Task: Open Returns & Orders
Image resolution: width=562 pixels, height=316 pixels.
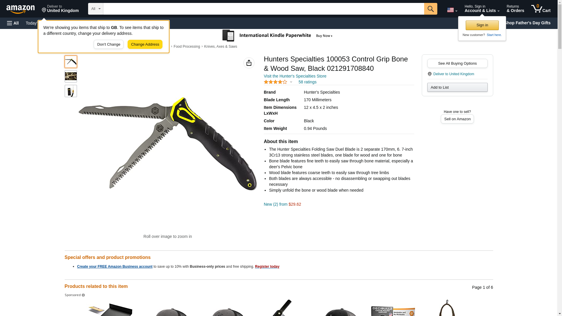Action: (x=515, y=9)
